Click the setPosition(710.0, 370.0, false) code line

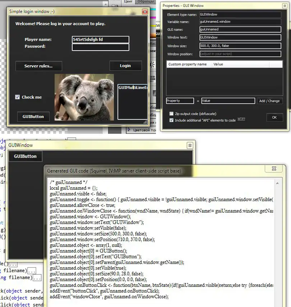point(102,240)
